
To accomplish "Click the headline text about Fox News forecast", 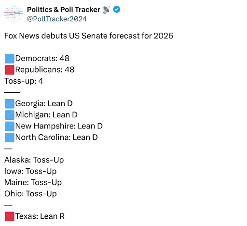I will [x=89, y=36].
